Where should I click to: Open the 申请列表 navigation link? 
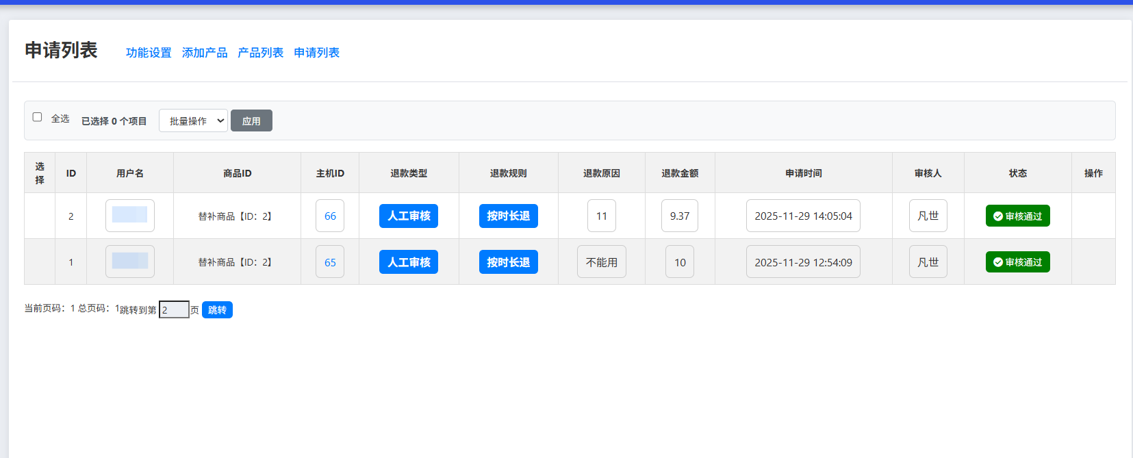[316, 53]
